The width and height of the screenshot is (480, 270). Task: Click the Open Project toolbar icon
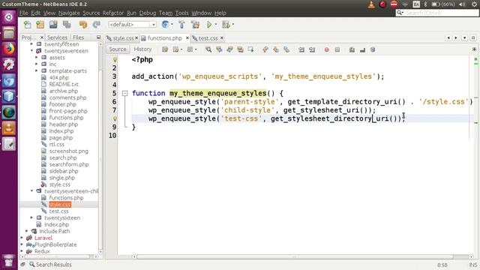[53, 25]
